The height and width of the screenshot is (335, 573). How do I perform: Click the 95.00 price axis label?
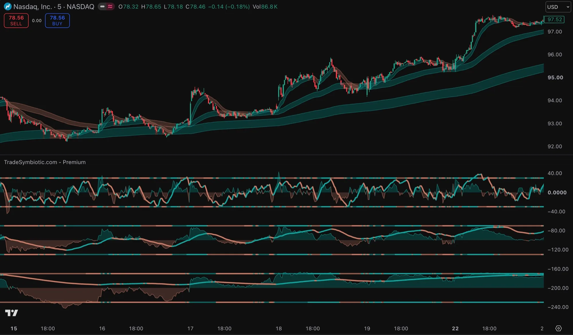555,78
